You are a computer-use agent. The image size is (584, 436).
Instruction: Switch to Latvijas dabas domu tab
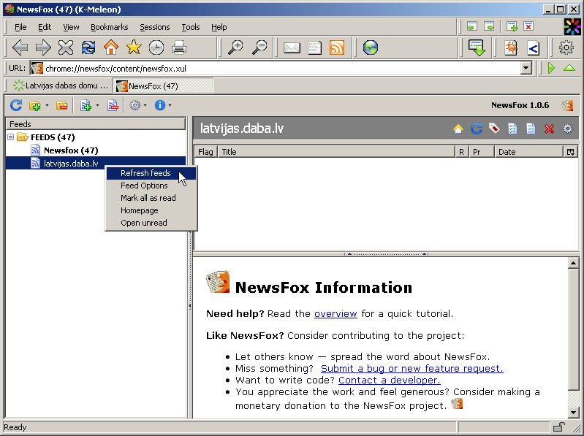60,85
